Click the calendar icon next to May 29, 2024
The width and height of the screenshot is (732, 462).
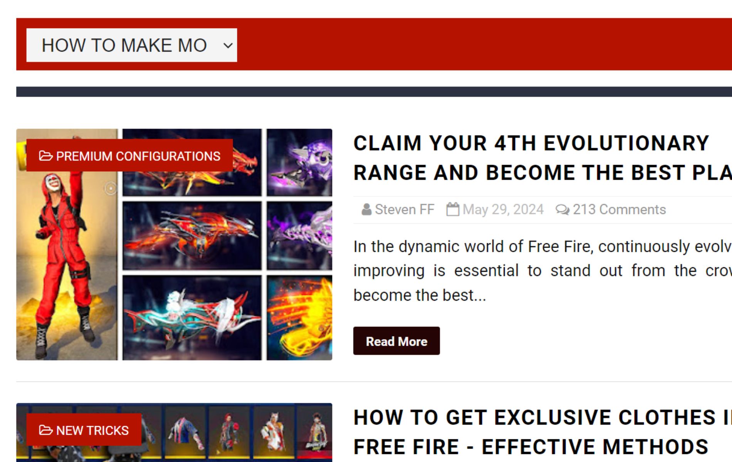tap(453, 209)
